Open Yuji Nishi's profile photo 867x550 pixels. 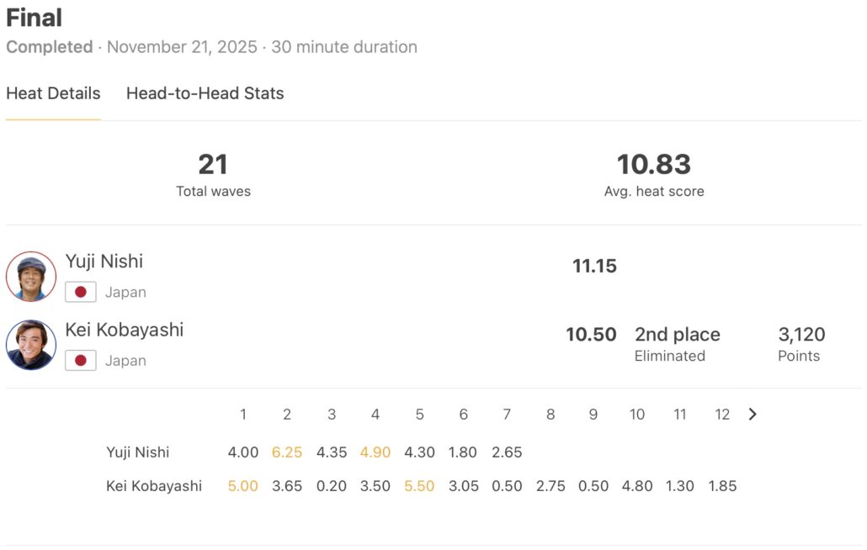(31, 277)
